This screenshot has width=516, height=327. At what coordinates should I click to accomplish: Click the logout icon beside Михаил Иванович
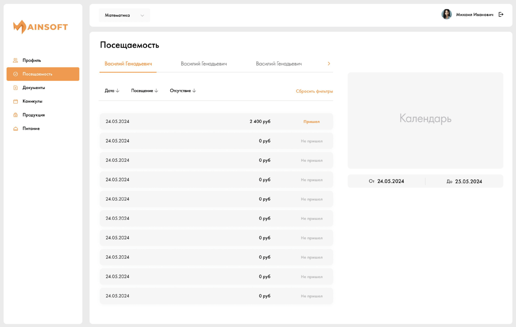click(501, 15)
